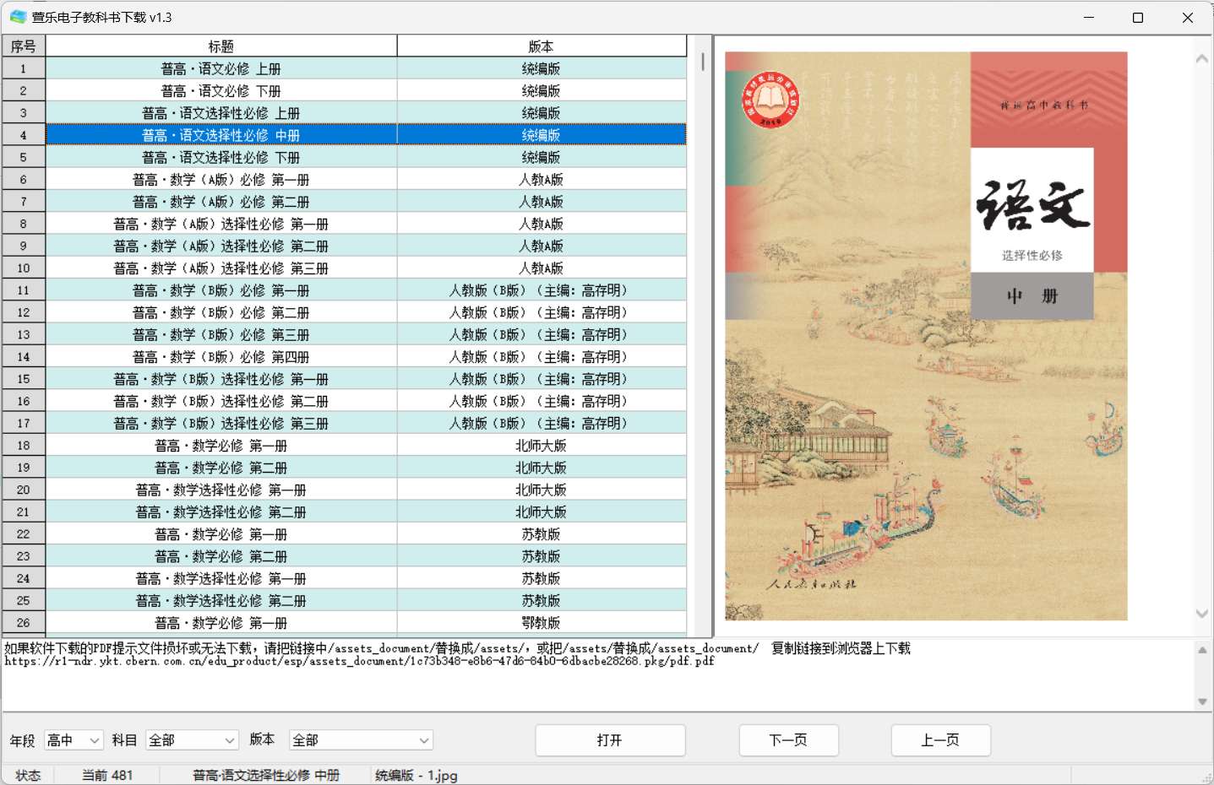Select row 26 数学必修 第一册 鄂教版
The height and width of the screenshot is (785, 1214).
click(x=366, y=623)
